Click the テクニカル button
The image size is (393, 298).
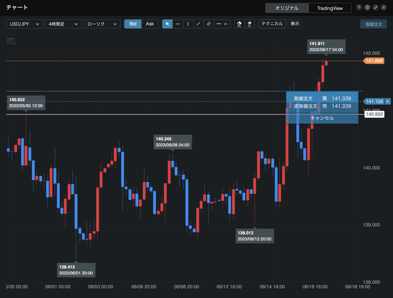click(x=271, y=24)
